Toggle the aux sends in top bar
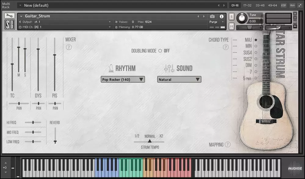Viewport: 305px width, 179px height. point(292,5)
